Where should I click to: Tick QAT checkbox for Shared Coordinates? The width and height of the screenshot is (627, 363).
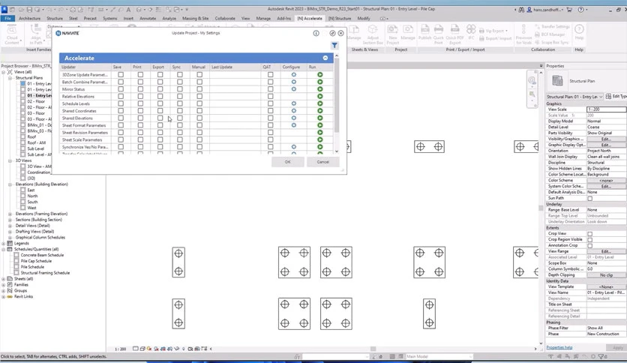(x=270, y=111)
